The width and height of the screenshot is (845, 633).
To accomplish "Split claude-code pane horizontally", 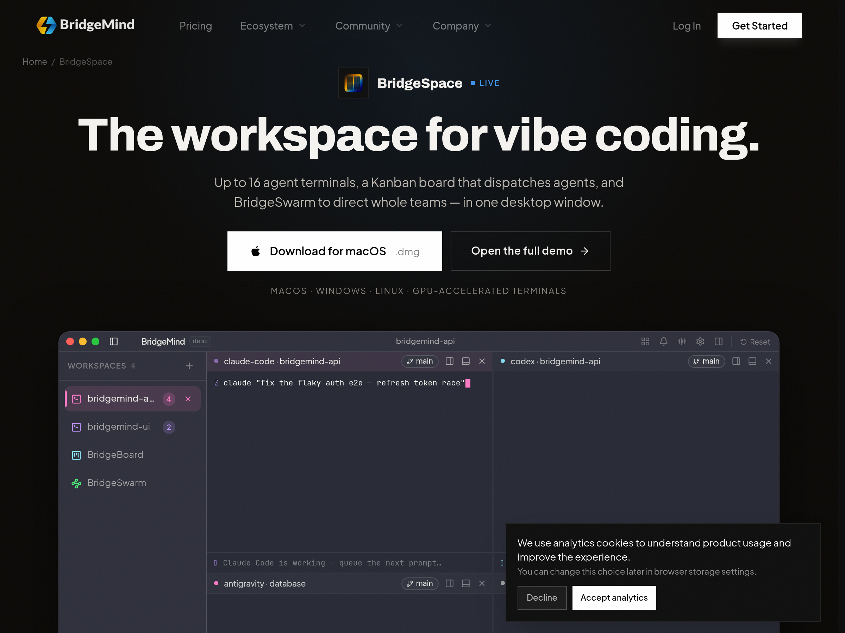I will 466,361.
